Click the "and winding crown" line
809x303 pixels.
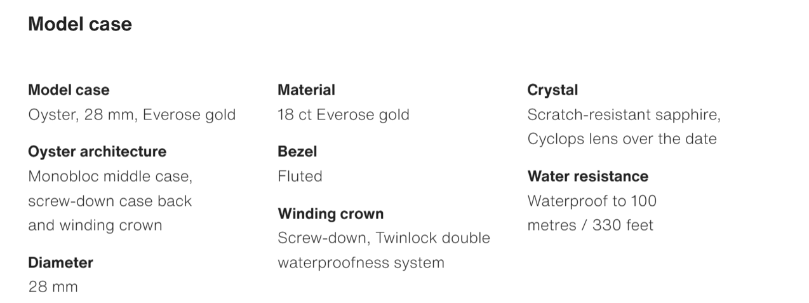tap(95, 226)
